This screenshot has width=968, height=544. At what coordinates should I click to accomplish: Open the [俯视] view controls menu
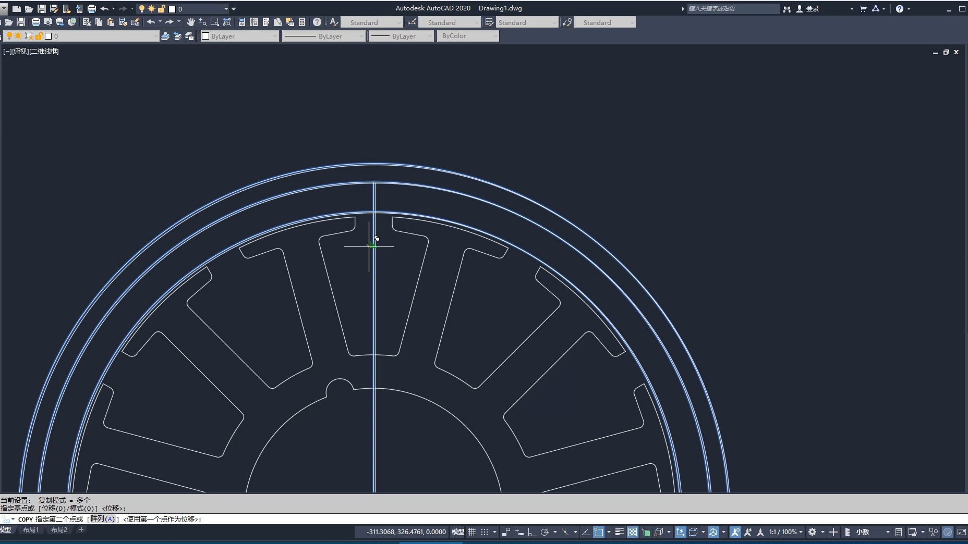click(x=20, y=51)
